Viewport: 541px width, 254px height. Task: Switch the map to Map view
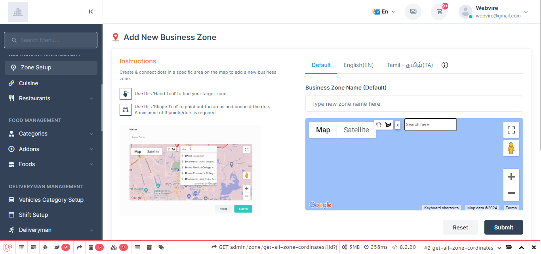[323, 130]
